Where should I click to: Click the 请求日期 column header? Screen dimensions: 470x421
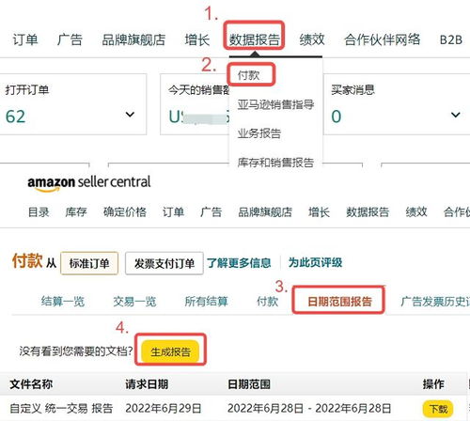(147, 384)
